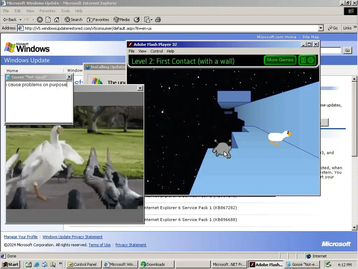The height and width of the screenshot is (269, 358).
Task: Switch to Microsoft Win... taskbar button
Action: (x=120, y=264)
